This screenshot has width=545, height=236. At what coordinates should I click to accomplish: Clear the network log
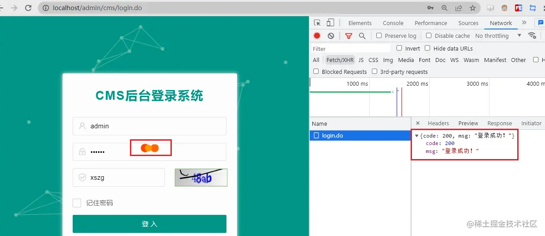click(x=331, y=36)
